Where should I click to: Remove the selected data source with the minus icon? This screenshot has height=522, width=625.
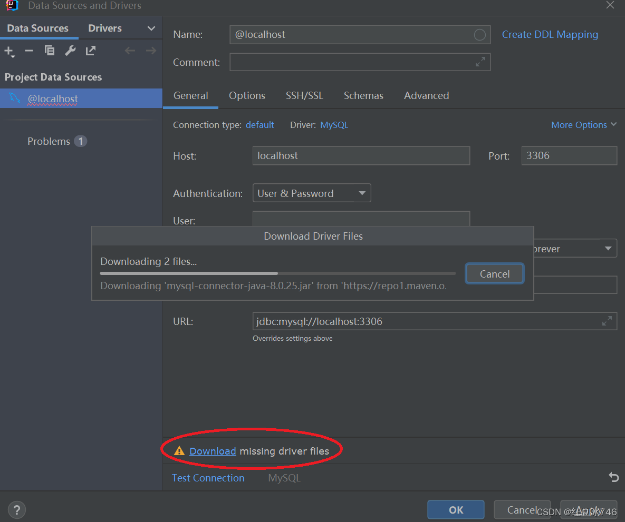[28, 51]
